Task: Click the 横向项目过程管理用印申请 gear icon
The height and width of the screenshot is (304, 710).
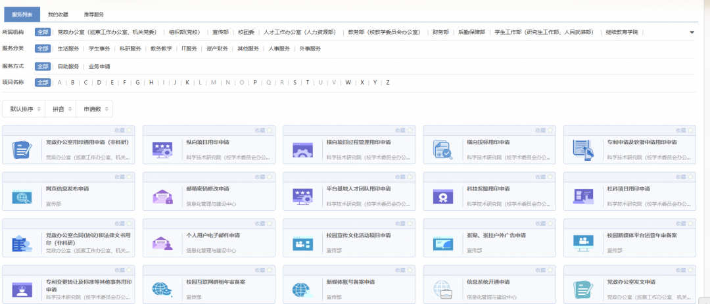Action: pyautogui.click(x=302, y=150)
